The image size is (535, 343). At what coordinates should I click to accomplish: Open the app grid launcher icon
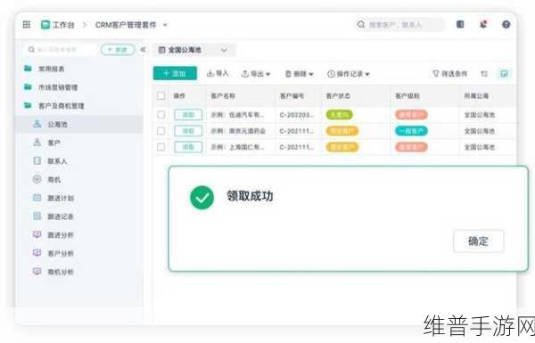click(26, 25)
